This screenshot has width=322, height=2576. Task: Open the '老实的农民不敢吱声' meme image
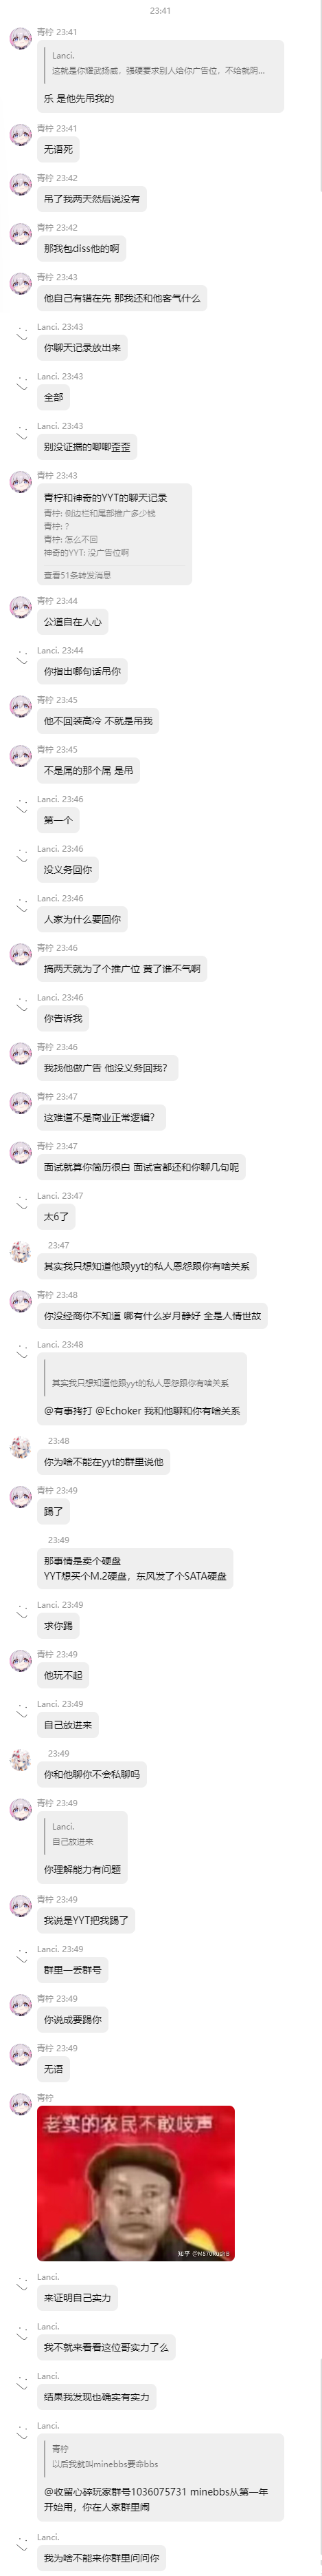click(135, 2183)
